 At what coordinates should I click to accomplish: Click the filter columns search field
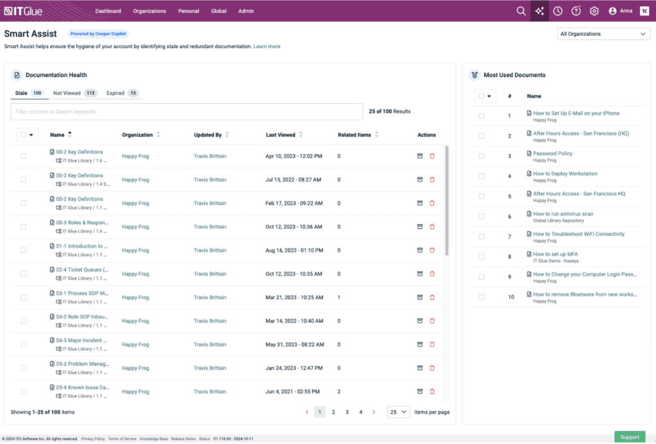click(186, 111)
